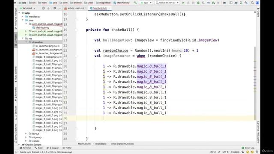Viewport: 274px width, 154px height.
Task: Open the AVD Manager phone icon
Action: click(x=241, y=3)
